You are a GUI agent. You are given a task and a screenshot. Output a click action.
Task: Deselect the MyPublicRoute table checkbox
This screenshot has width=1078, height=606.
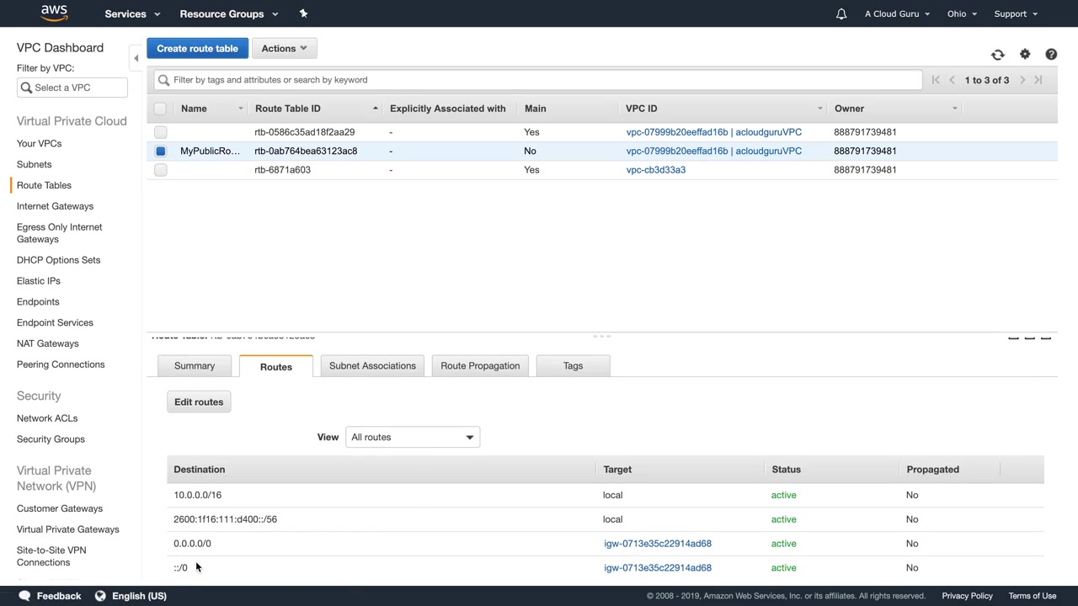(x=160, y=151)
